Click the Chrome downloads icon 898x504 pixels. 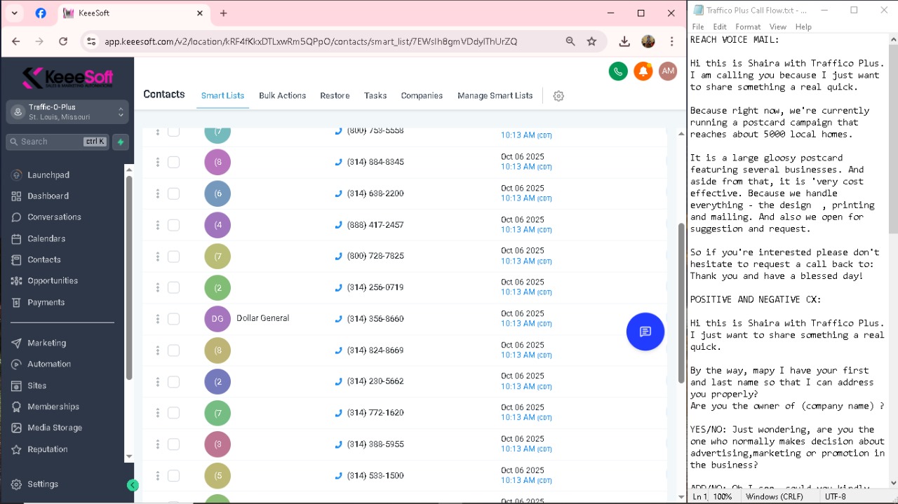(624, 41)
